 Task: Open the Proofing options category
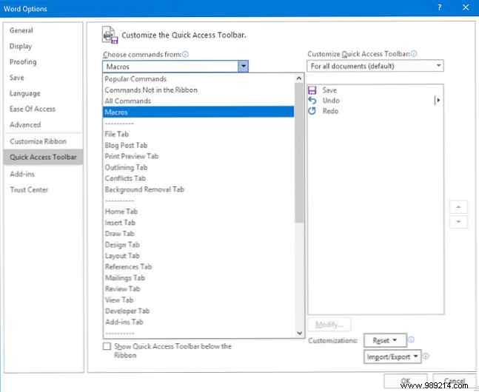click(44, 62)
